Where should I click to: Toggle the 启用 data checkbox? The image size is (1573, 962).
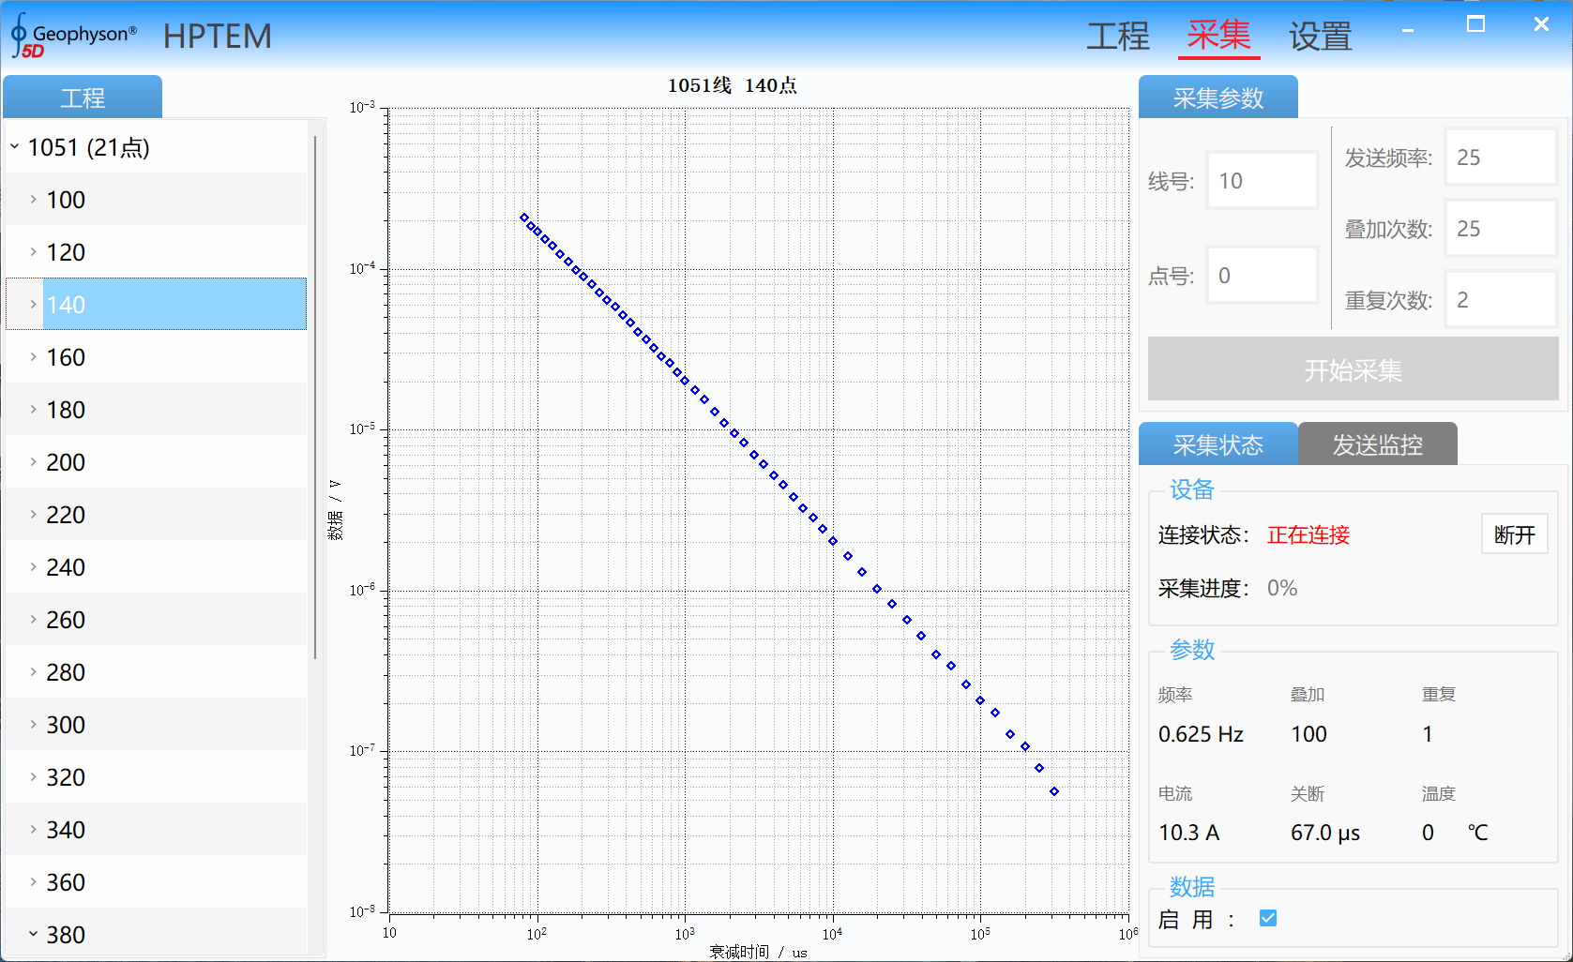(1268, 918)
